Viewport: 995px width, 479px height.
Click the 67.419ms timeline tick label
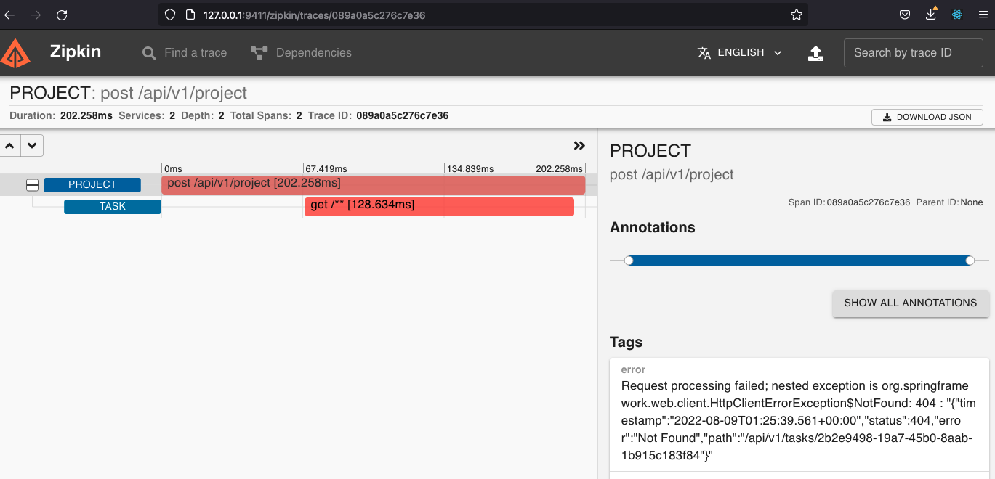[x=326, y=169]
